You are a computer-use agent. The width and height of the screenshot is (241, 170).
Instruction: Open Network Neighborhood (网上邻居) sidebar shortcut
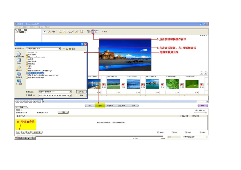click(19, 82)
